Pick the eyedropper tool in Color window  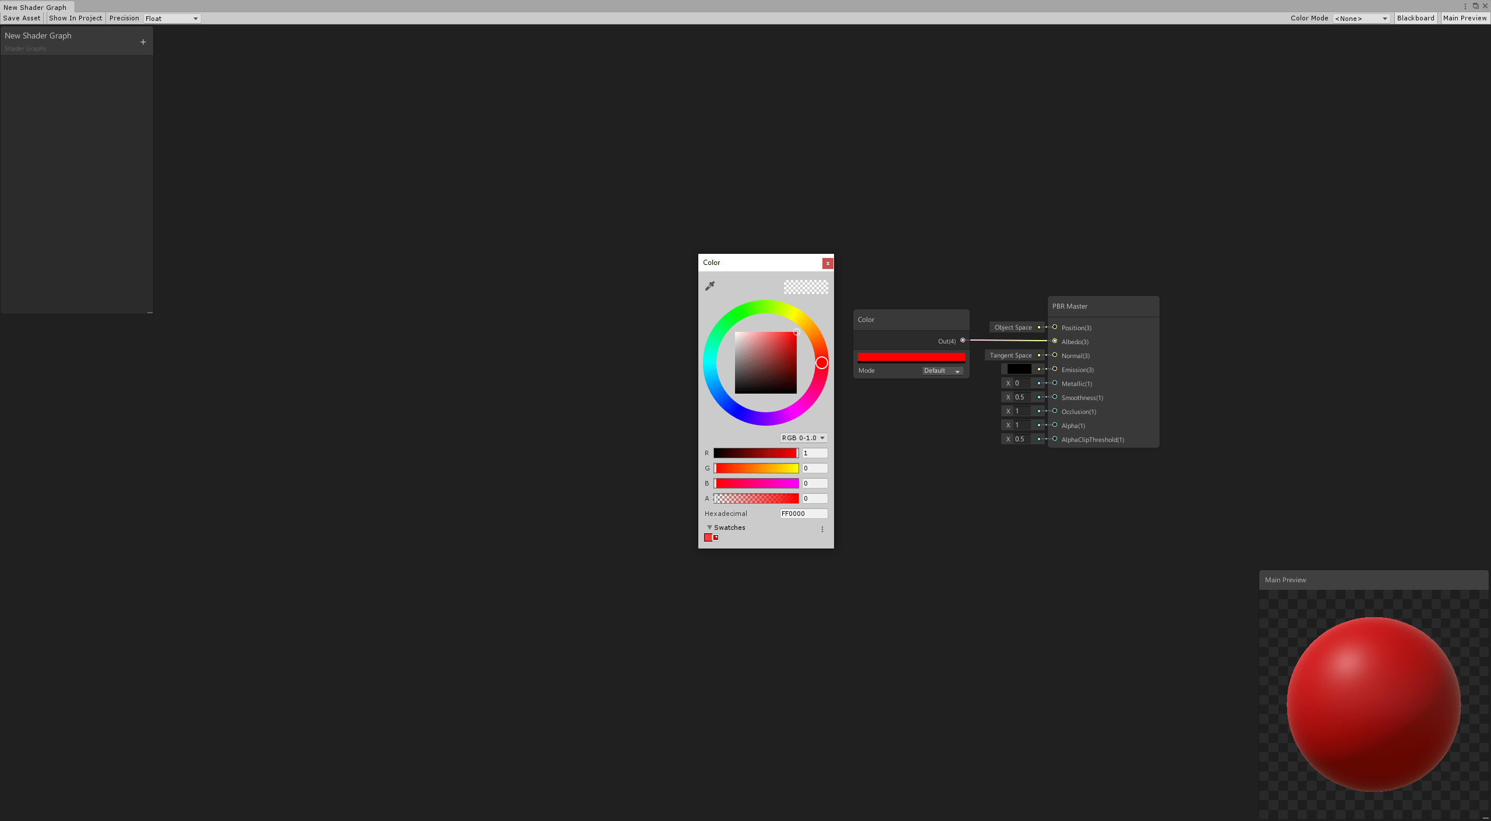click(x=710, y=286)
